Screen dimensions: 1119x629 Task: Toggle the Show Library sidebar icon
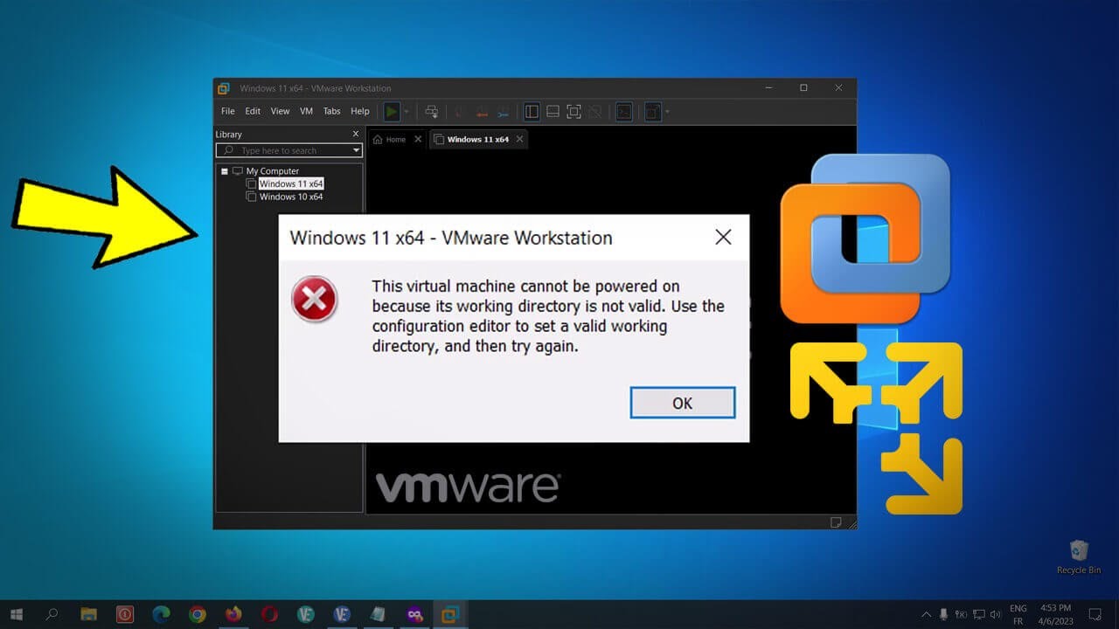pyautogui.click(x=532, y=112)
